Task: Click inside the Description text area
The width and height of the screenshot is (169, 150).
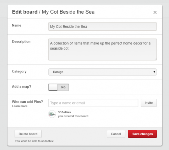Action: coord(102,50)
